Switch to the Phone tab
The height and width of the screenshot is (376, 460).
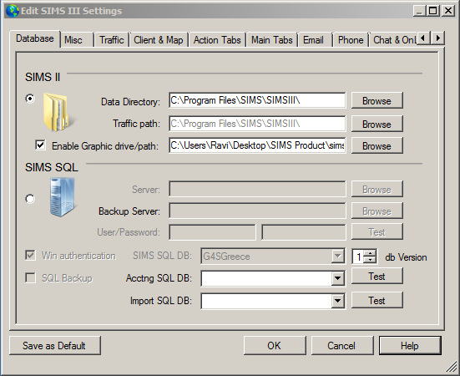(351, 40)
